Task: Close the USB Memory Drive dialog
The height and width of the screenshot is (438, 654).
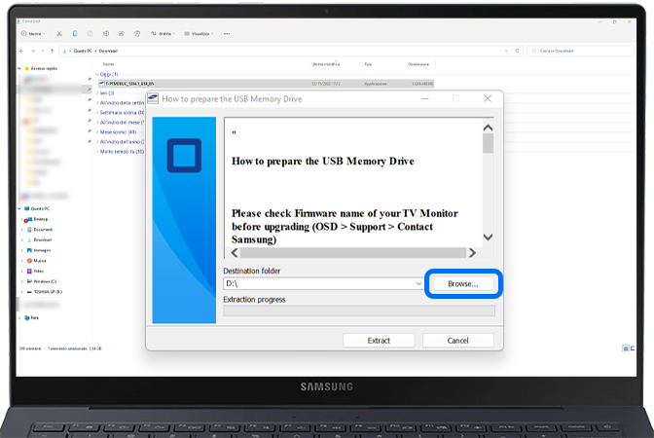Action: [x=488, y=98]
